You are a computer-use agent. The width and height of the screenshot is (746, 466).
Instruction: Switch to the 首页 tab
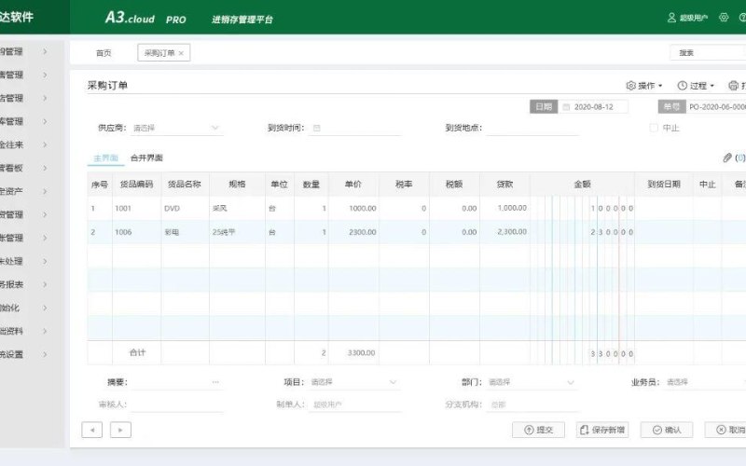(x=104, y=53)
